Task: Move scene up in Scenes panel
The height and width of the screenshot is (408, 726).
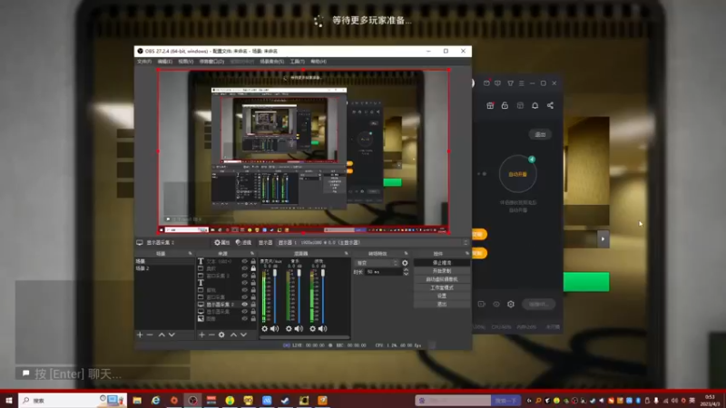Action: coord(162,335)
